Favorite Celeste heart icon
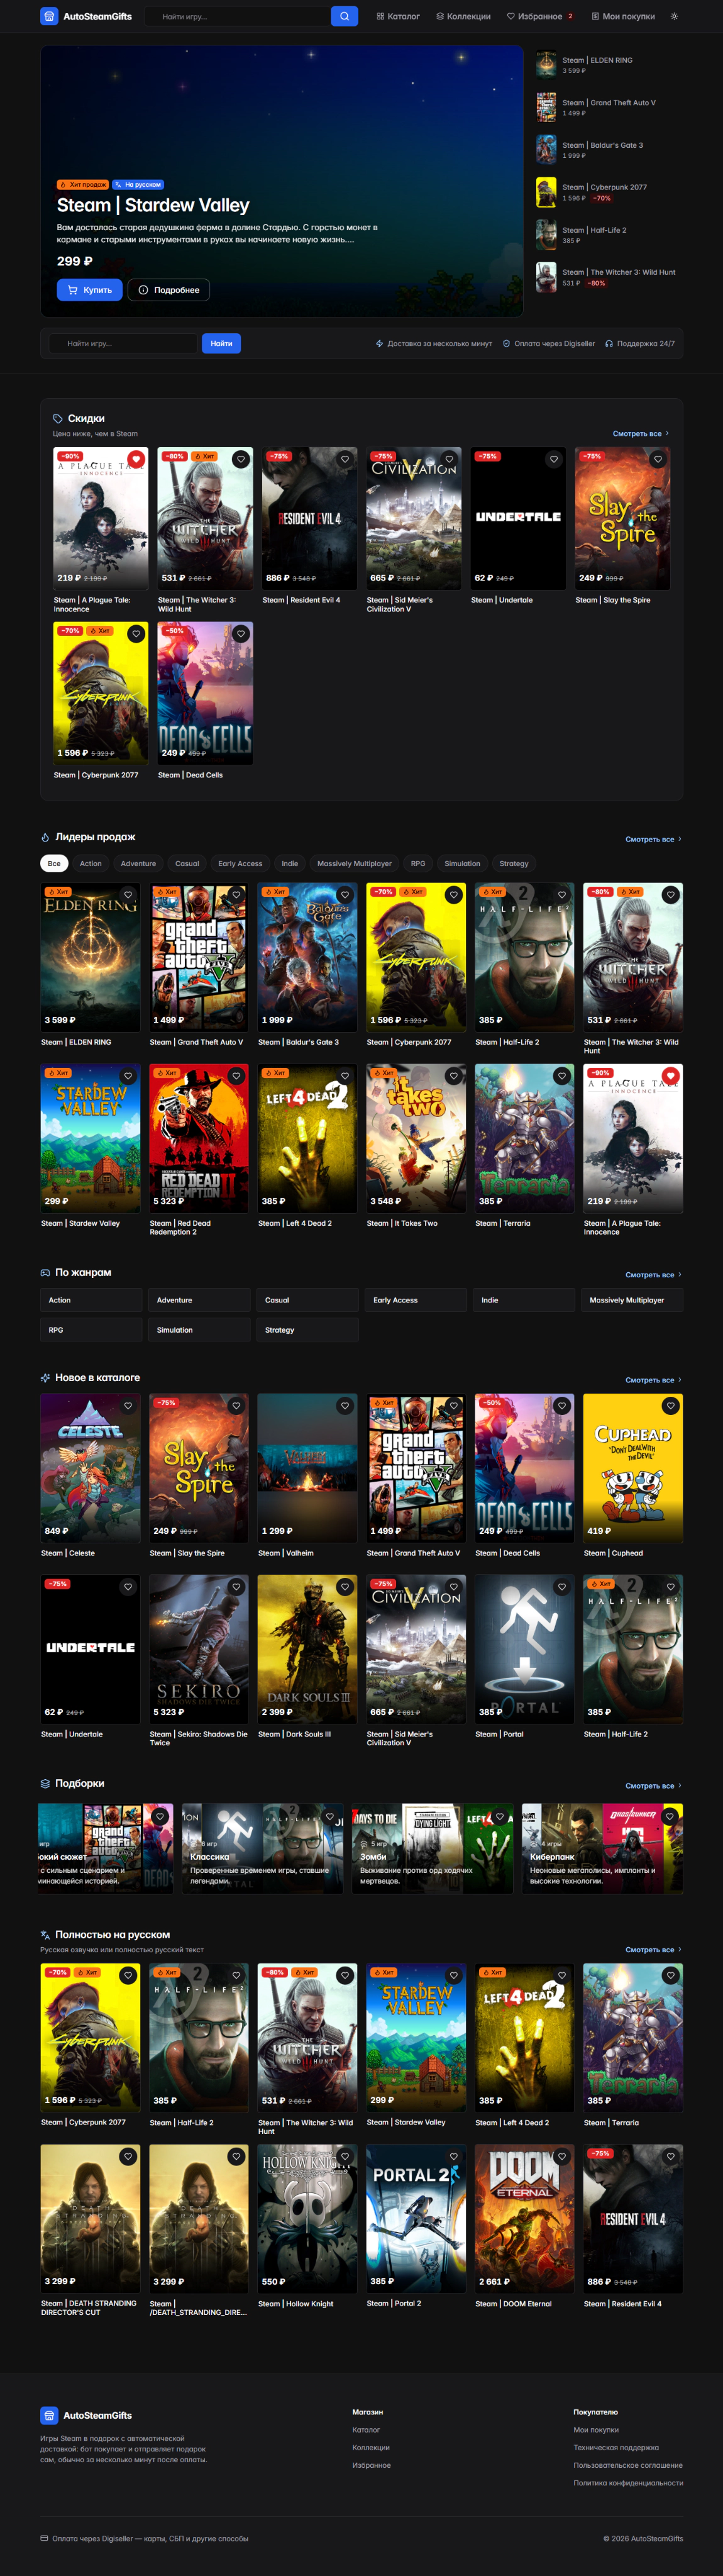Screen dimensions: 723x2576 pos(128,1406)
